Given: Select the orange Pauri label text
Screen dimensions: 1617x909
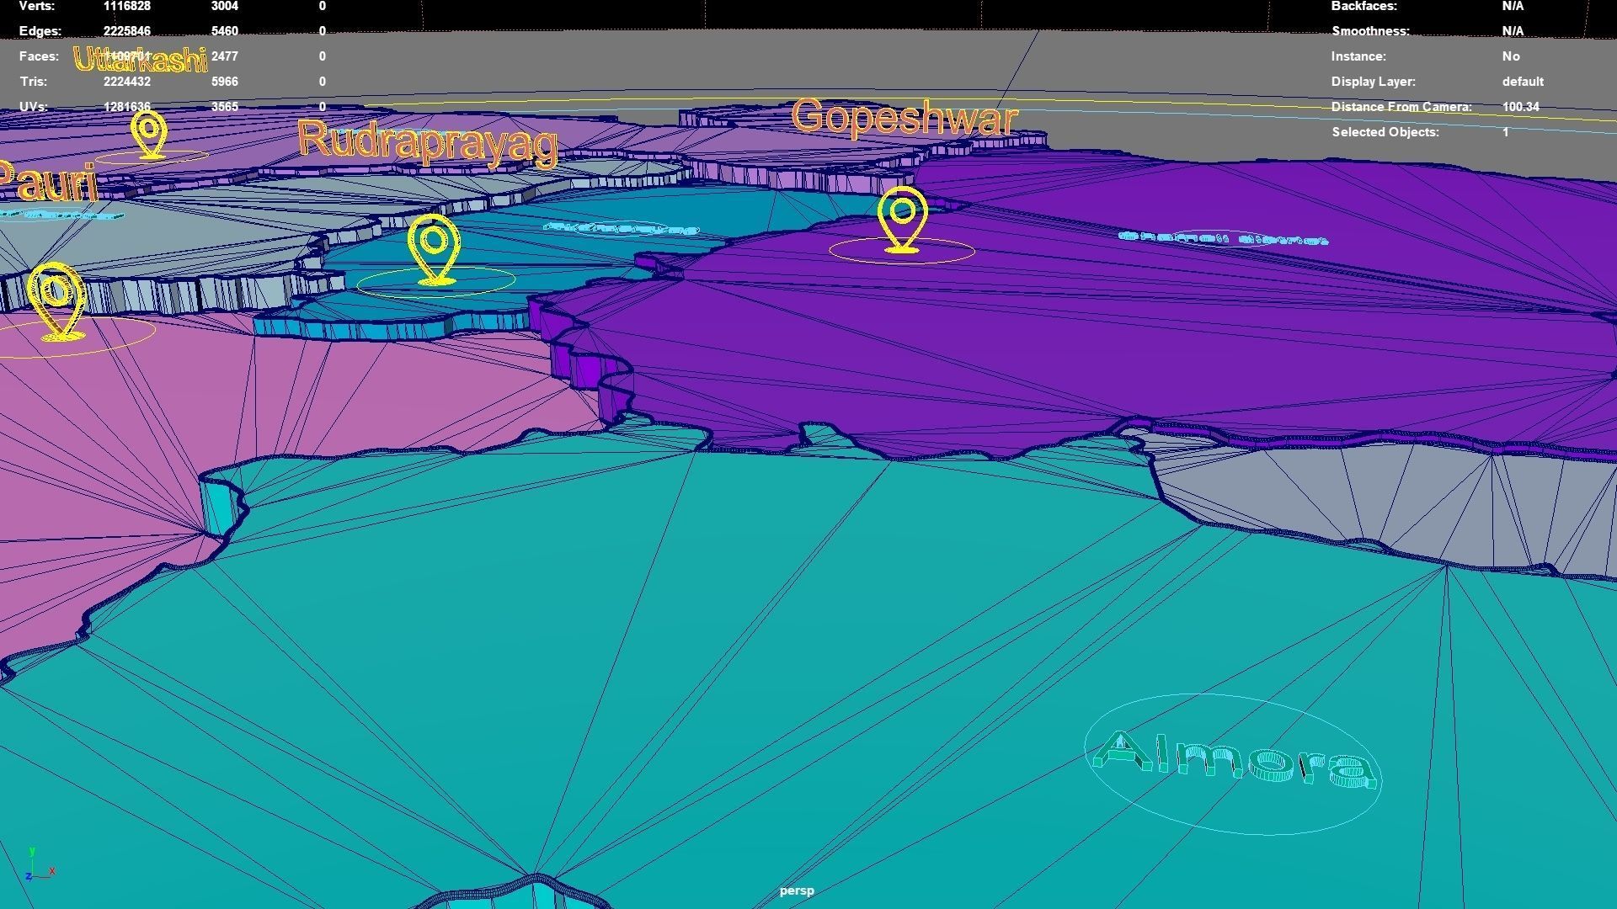Looking at the screenshot, I should pos(48,180).
